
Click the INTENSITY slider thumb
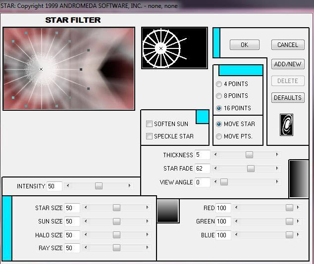coord(99,186)
